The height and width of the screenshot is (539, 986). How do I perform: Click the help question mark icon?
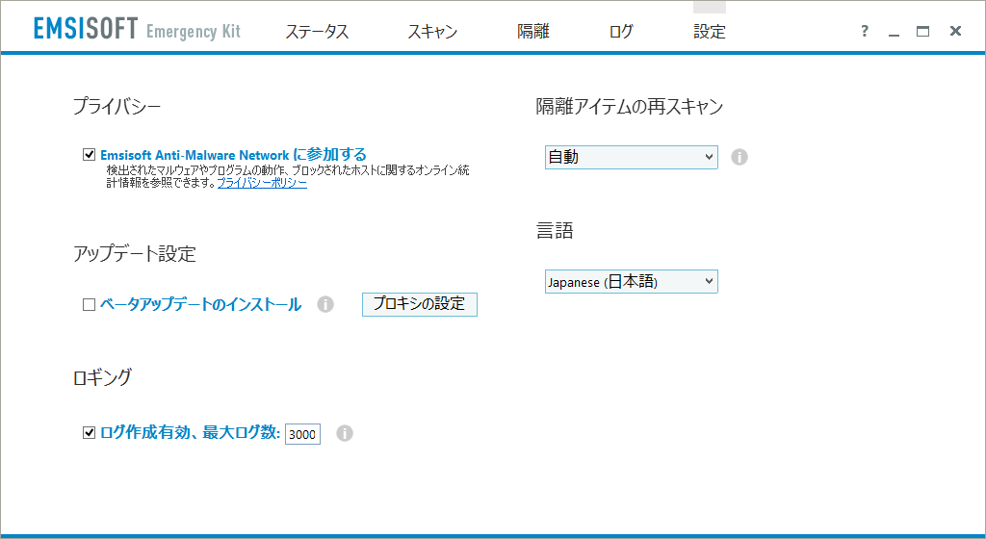point(865,31)
